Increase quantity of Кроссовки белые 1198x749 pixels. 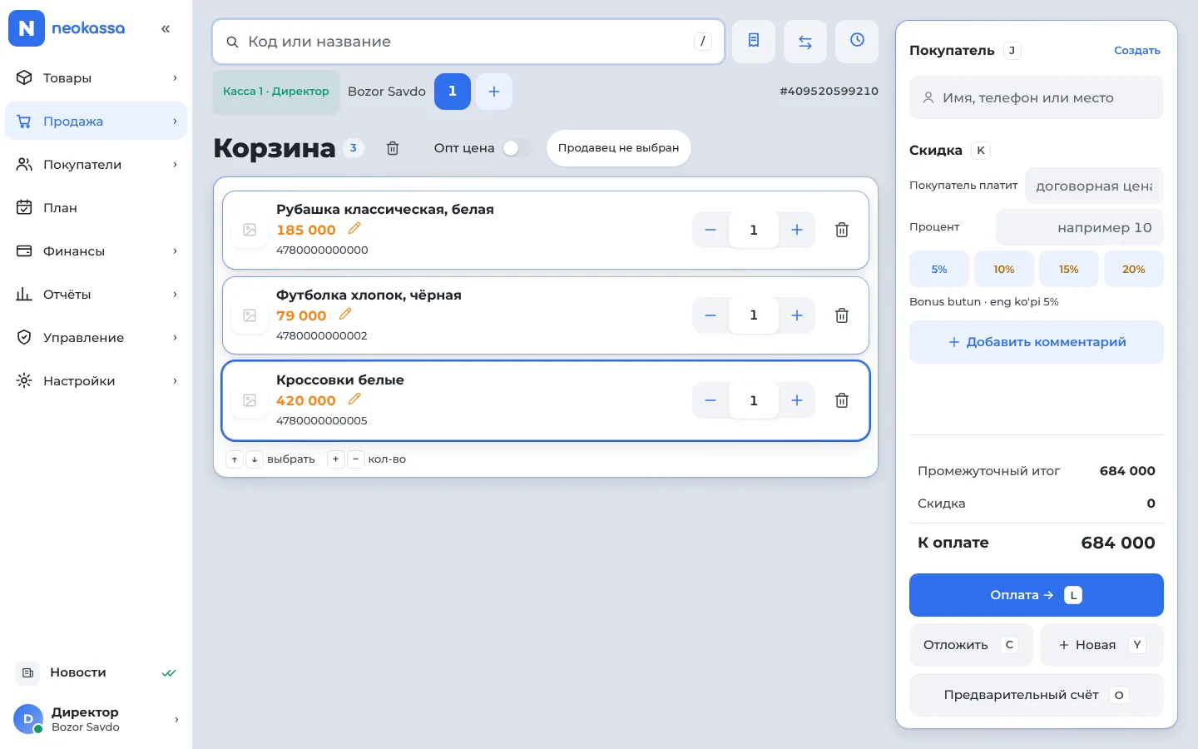click(797, 400)
